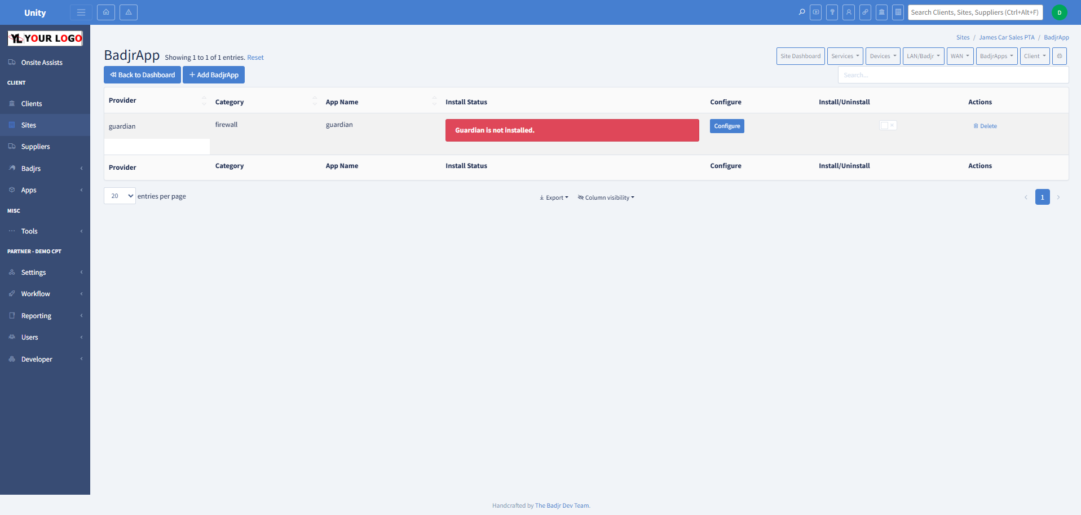Open the LAN/Badjr dropdown

pos(924,56)
